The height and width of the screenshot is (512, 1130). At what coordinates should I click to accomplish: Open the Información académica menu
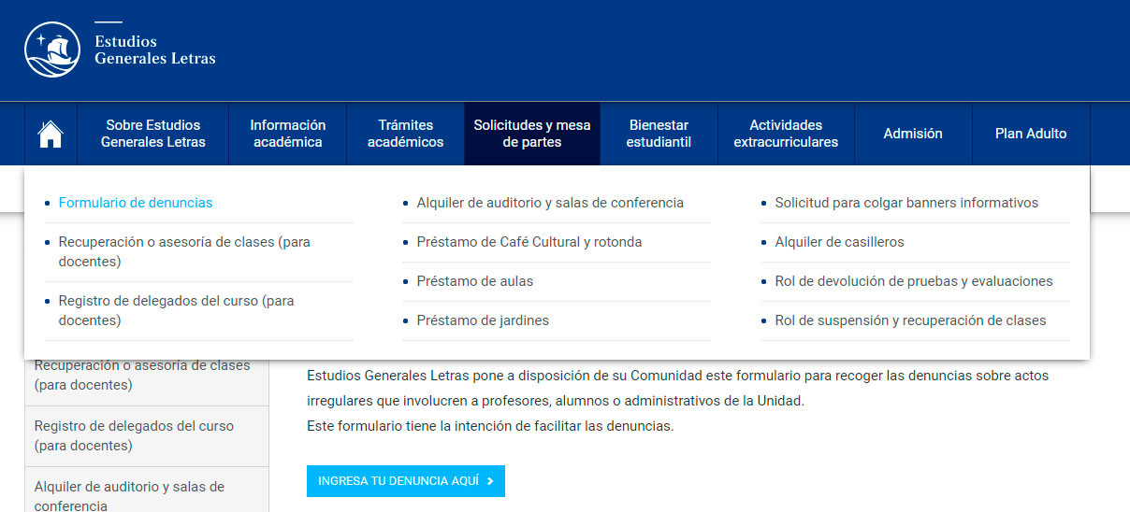pyautogui.click(x=287, y=134)
